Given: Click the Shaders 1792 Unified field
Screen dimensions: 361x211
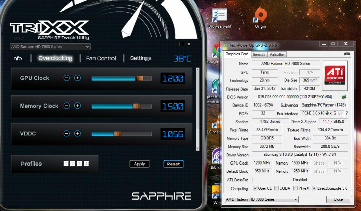Looking at the screenshot, I should (x=270, y=121).
